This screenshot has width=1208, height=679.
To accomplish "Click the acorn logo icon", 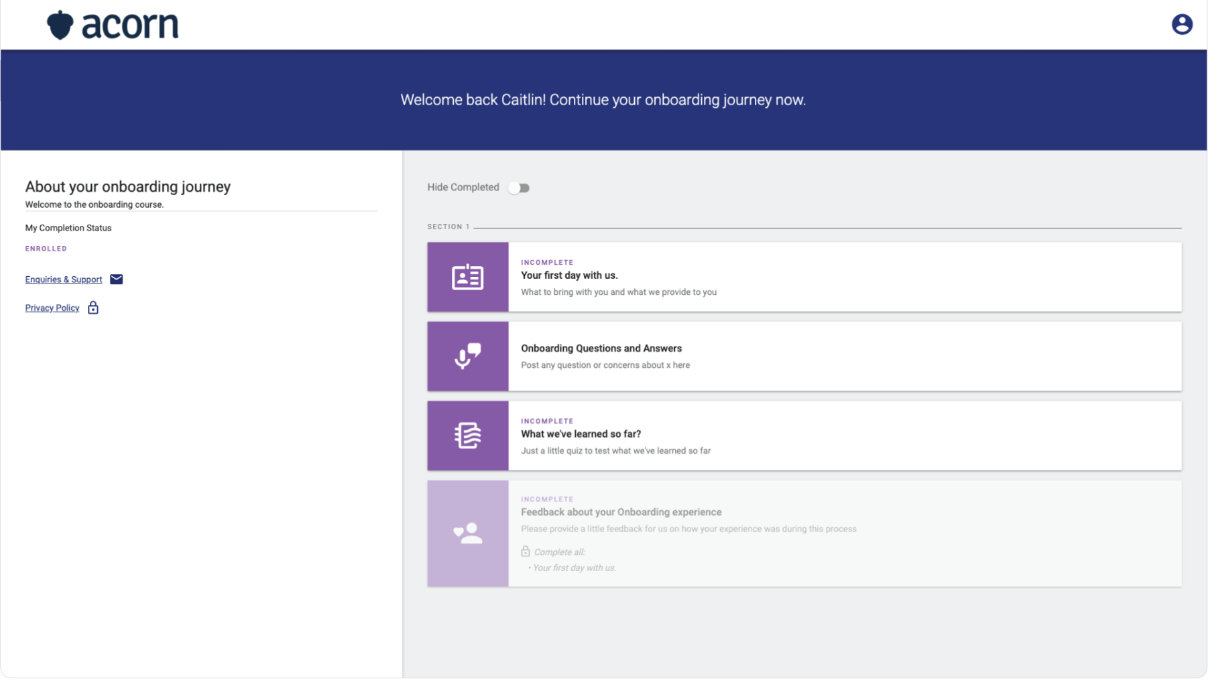I will pyautogui.click(x=60, y=25).
